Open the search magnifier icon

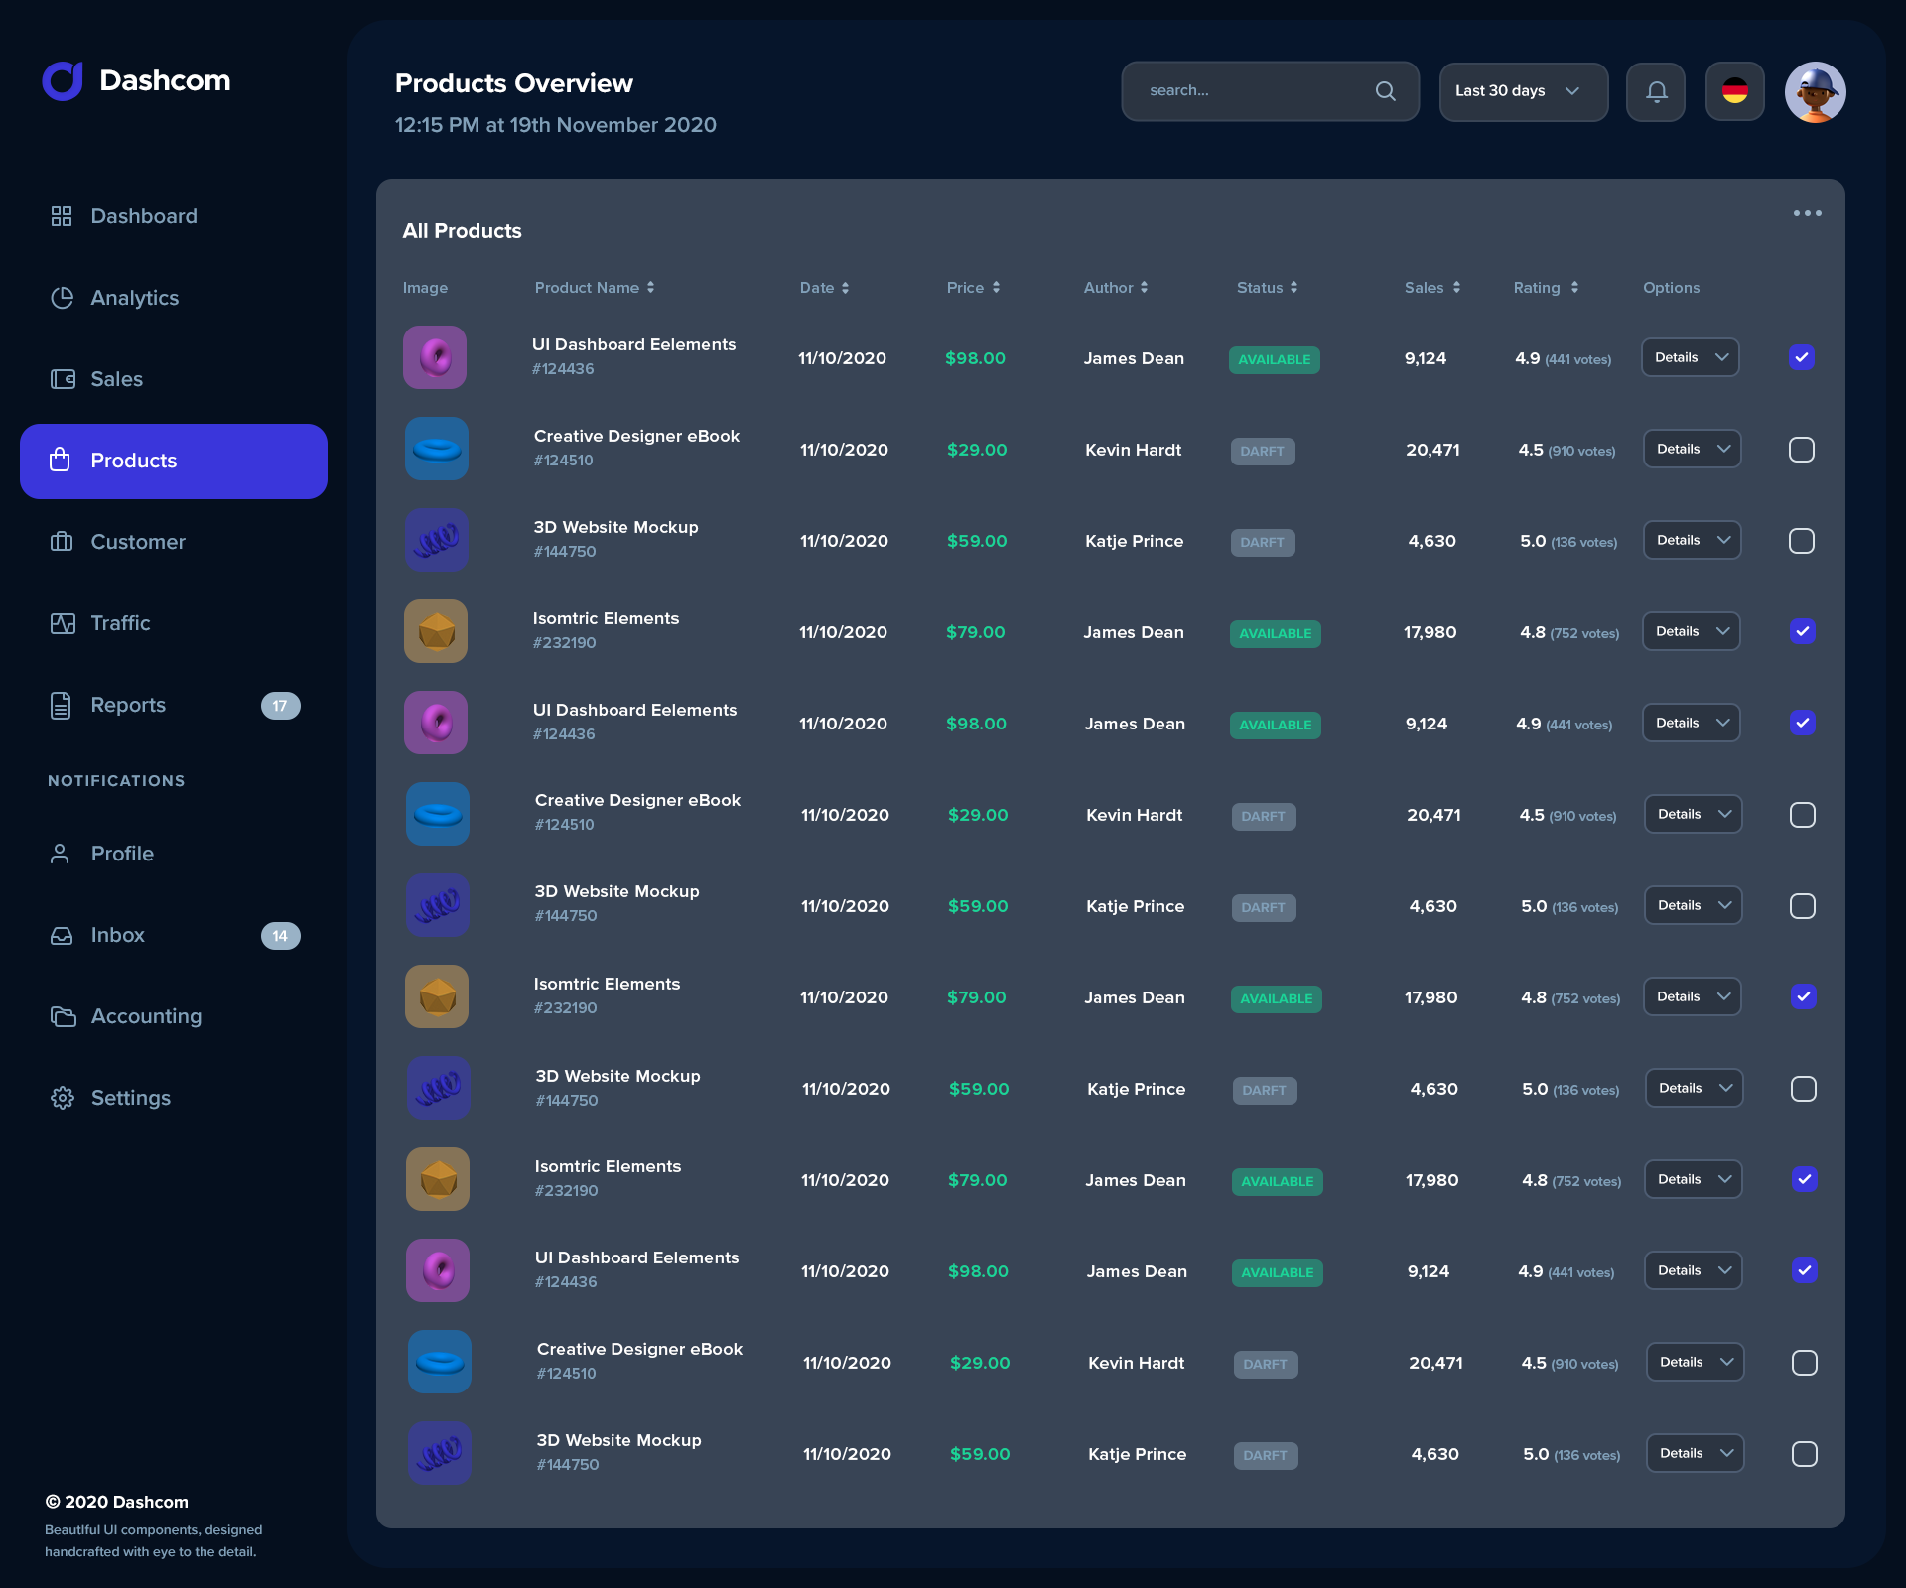pos(1386,91)
